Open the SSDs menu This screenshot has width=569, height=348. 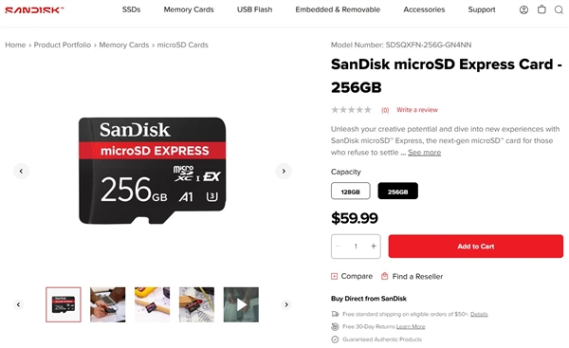pyautogui.click(x=132, y=9)
